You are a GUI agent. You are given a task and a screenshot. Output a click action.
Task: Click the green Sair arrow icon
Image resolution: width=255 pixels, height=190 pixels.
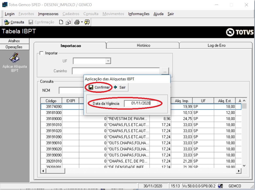(x=115, y=87)
